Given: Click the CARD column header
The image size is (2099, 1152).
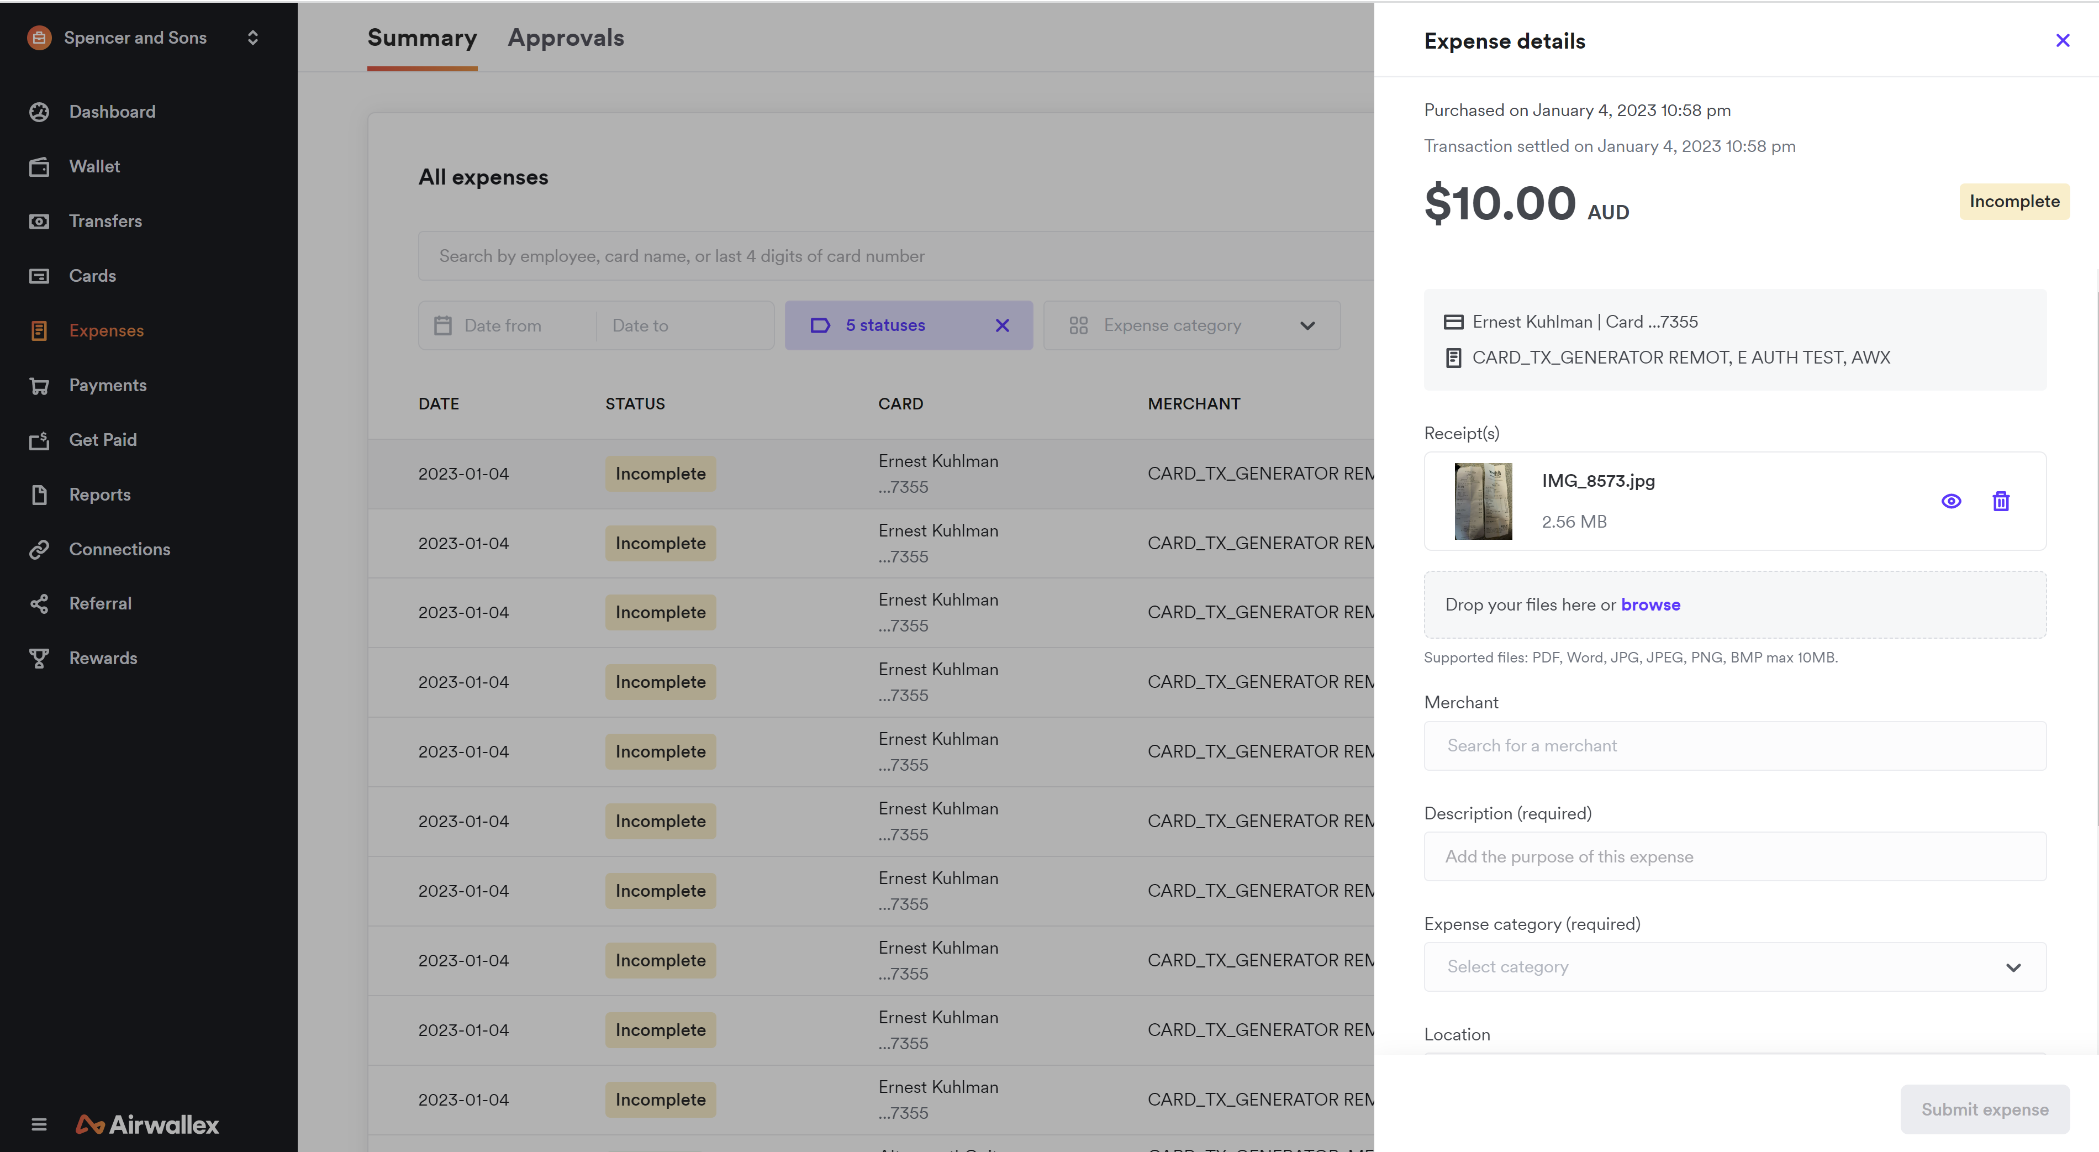Looking at the screenshot, I should point(900,403).
